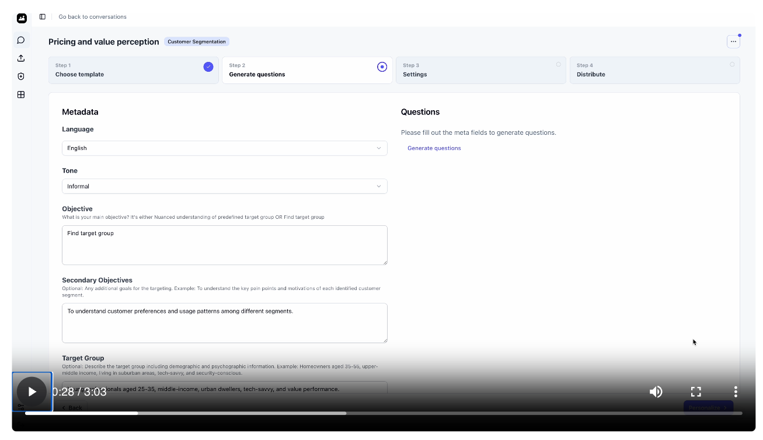
Task: Select the shield security icon in sidebar
Action: pyautogui.click(x=20, y=76)
